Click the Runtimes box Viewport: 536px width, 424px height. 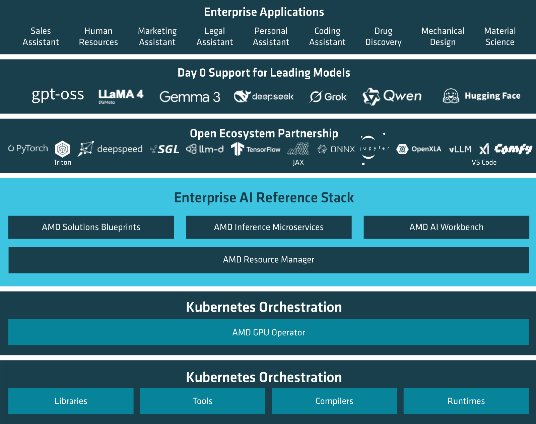466,401
